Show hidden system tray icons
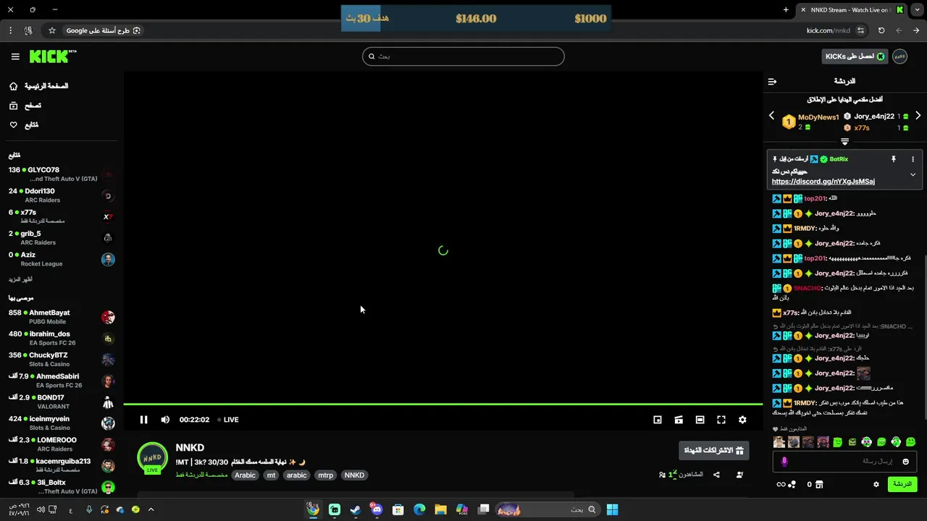Screen dimensions: 927x521 point(151,509)
